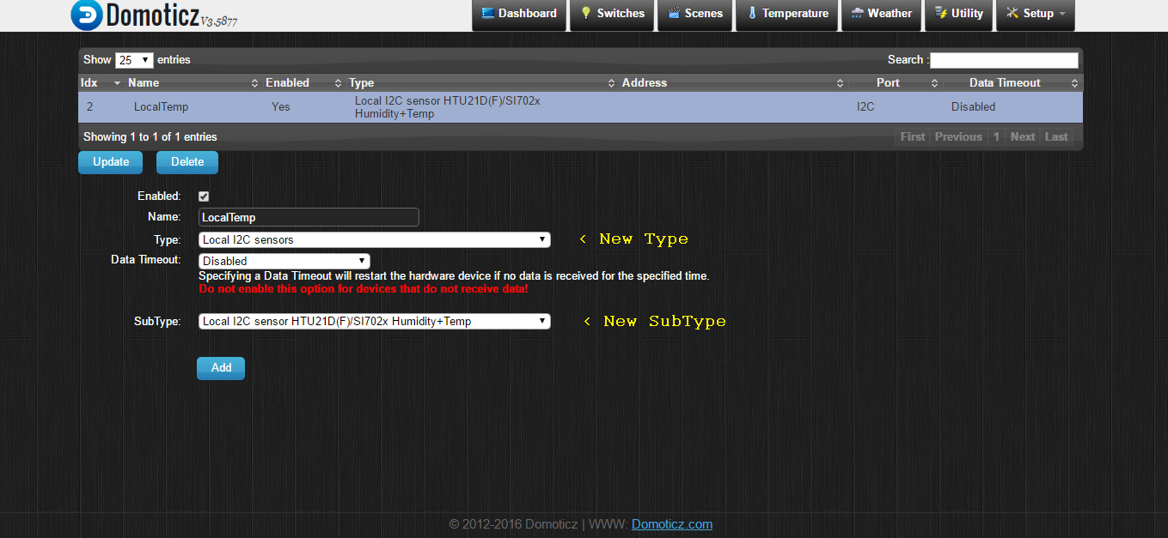Open the Switches tab
Screen dimensions: 1168x538
612,14
